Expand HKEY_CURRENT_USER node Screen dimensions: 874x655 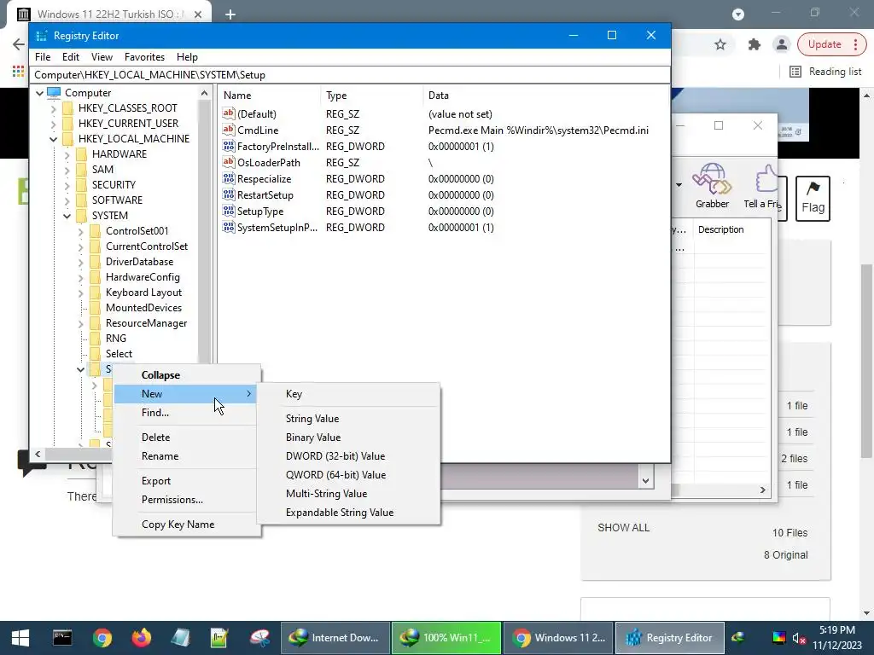pyautogui.click(x=54, y=124)
